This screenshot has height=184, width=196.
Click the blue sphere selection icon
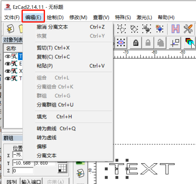159,29
